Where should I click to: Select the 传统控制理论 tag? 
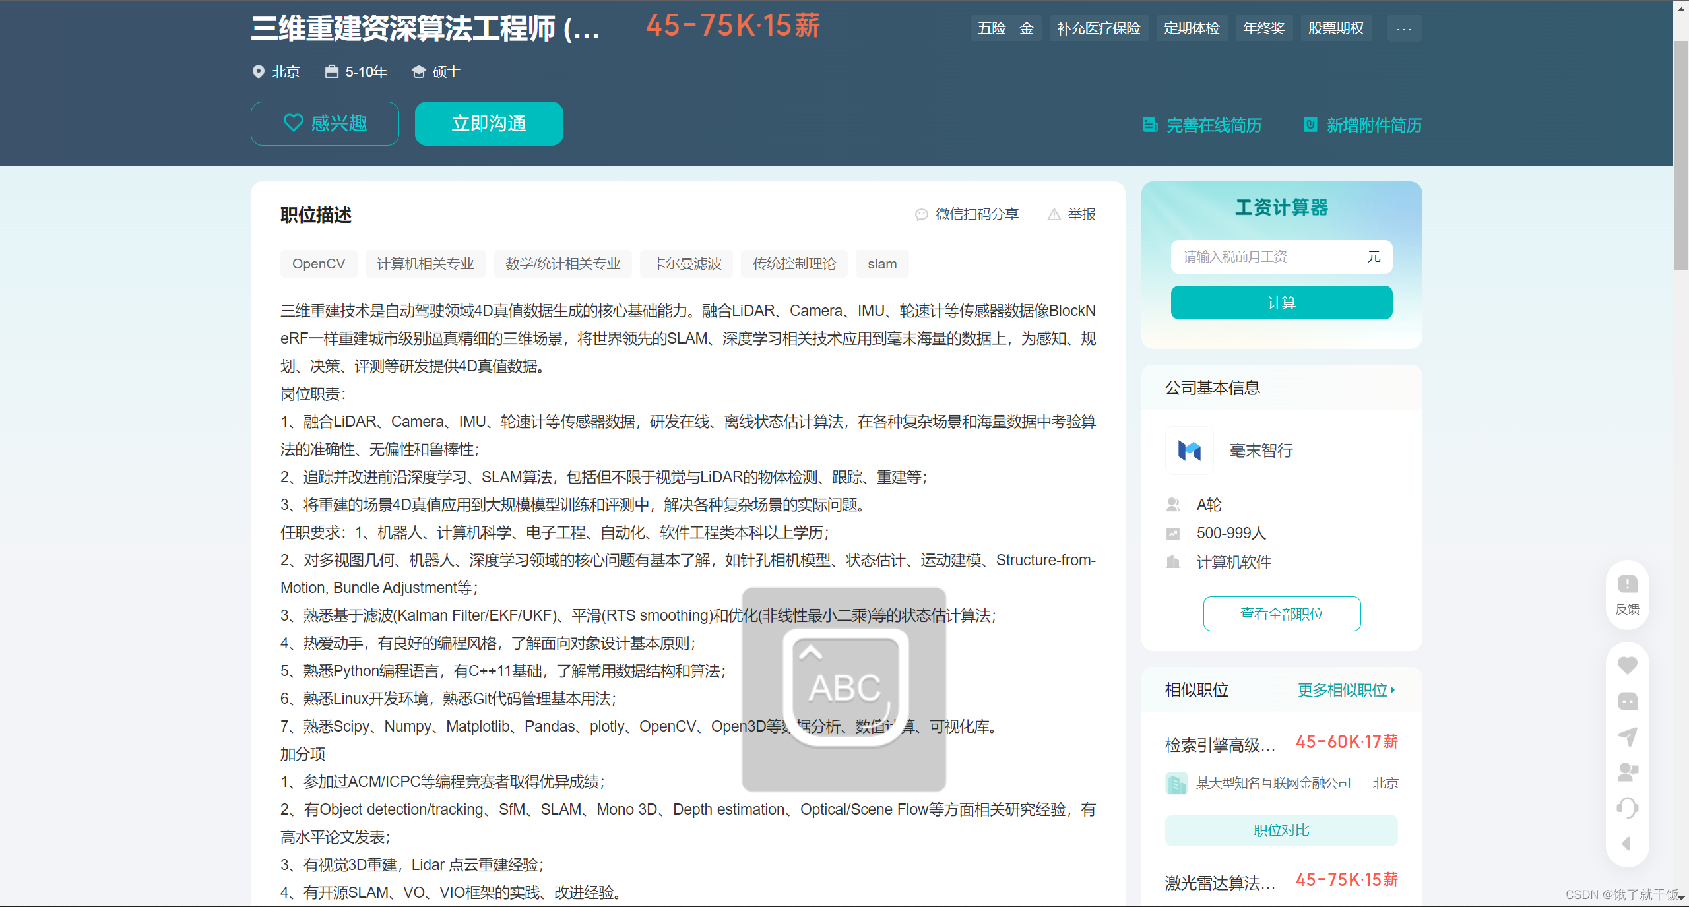[794, 264]
